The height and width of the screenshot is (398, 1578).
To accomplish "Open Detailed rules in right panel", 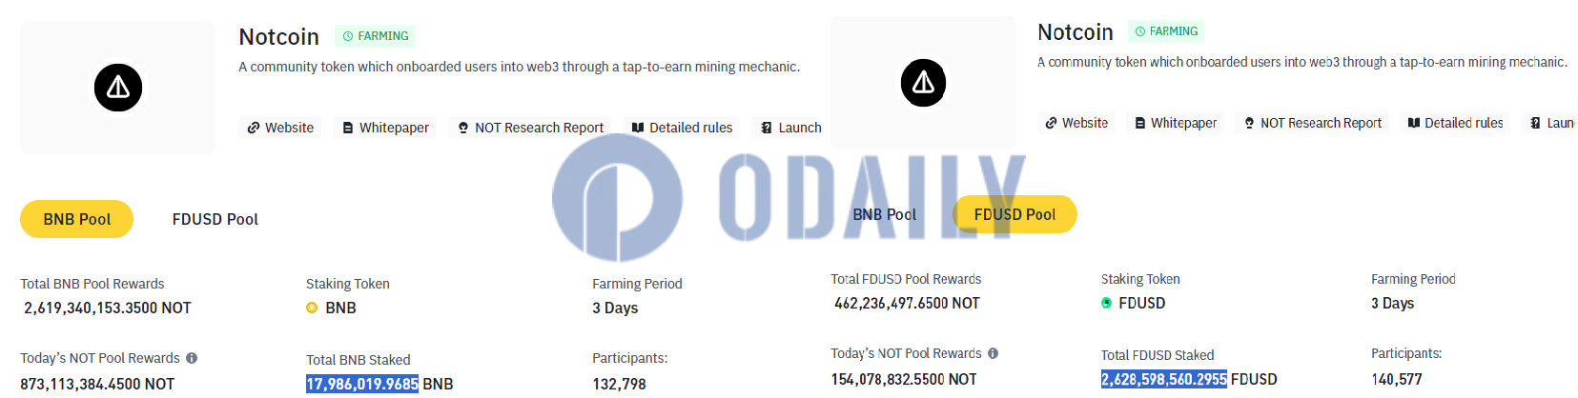I will [x=1455, y=123].
